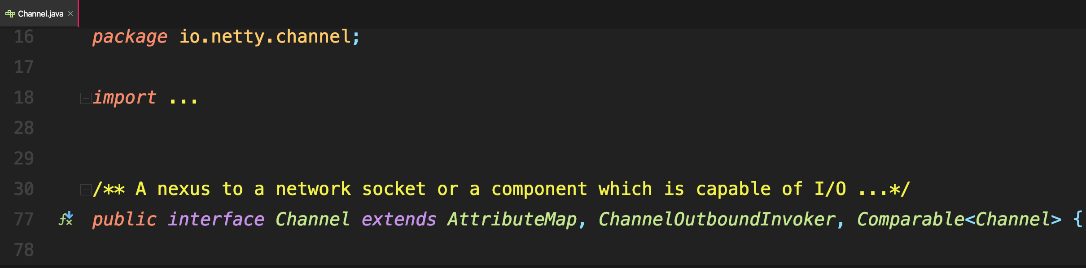Click the Channel interface name declaration
This screenshot has height=268, width=1086.
click(x=312, y=220)
